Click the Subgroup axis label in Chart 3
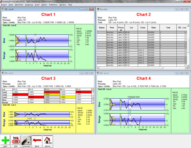Screen dimensions: 191x148 tap(47, 130)
